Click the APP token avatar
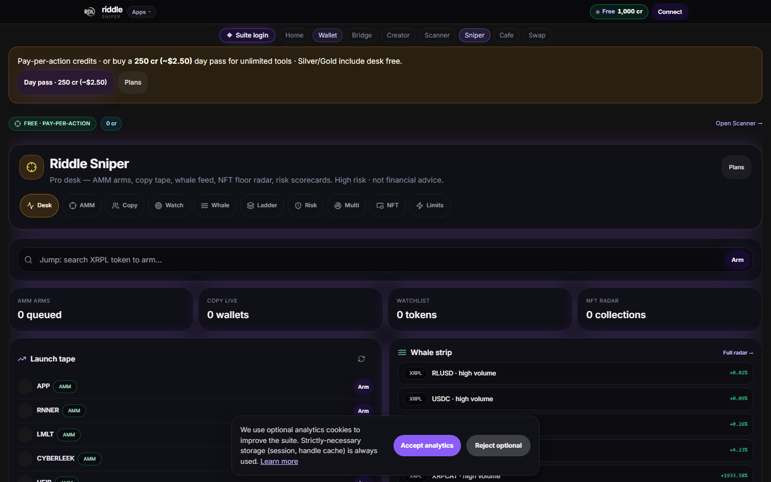This screenshot has height=482, width=771. [x=25, y=387]
